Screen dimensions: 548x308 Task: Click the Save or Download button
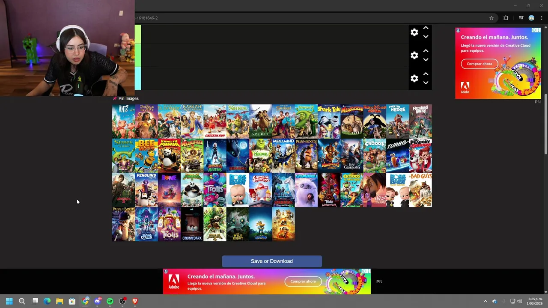[x=272, y=261]
